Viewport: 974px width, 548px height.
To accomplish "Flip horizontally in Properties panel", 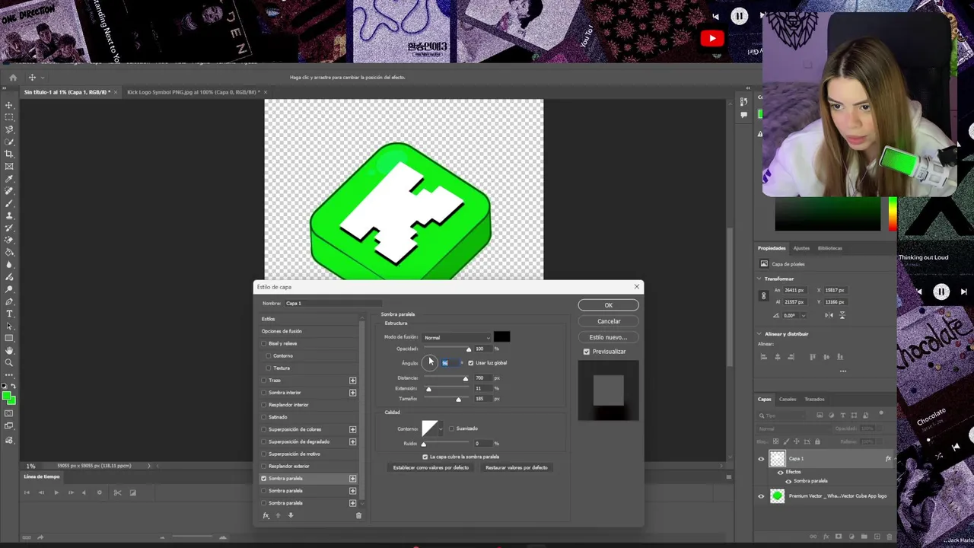I will click(829, 315).
